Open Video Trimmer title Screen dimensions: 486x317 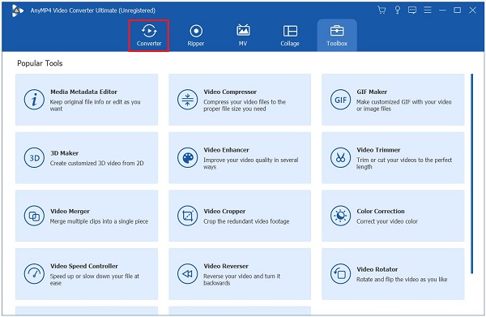378,150
